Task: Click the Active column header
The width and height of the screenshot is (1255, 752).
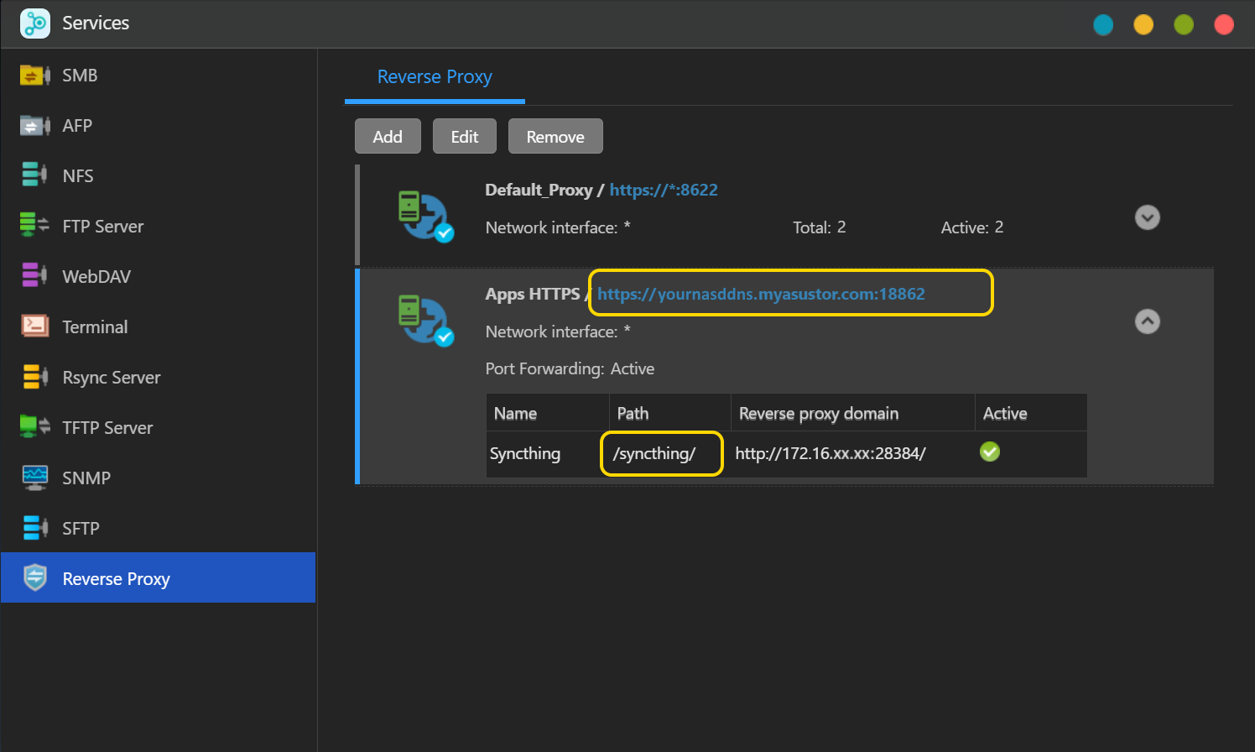Action: coord(1031,413)
